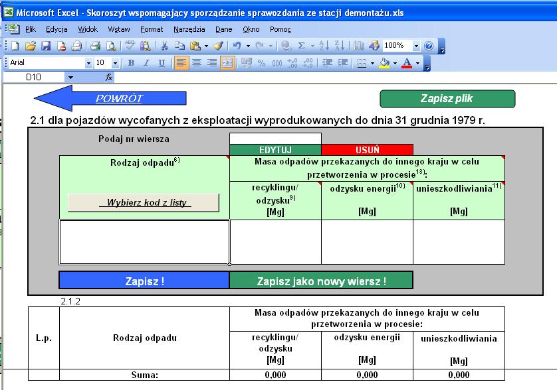
Task: Open the Fill Color dropdown arrow
Action: pos(395,64)
